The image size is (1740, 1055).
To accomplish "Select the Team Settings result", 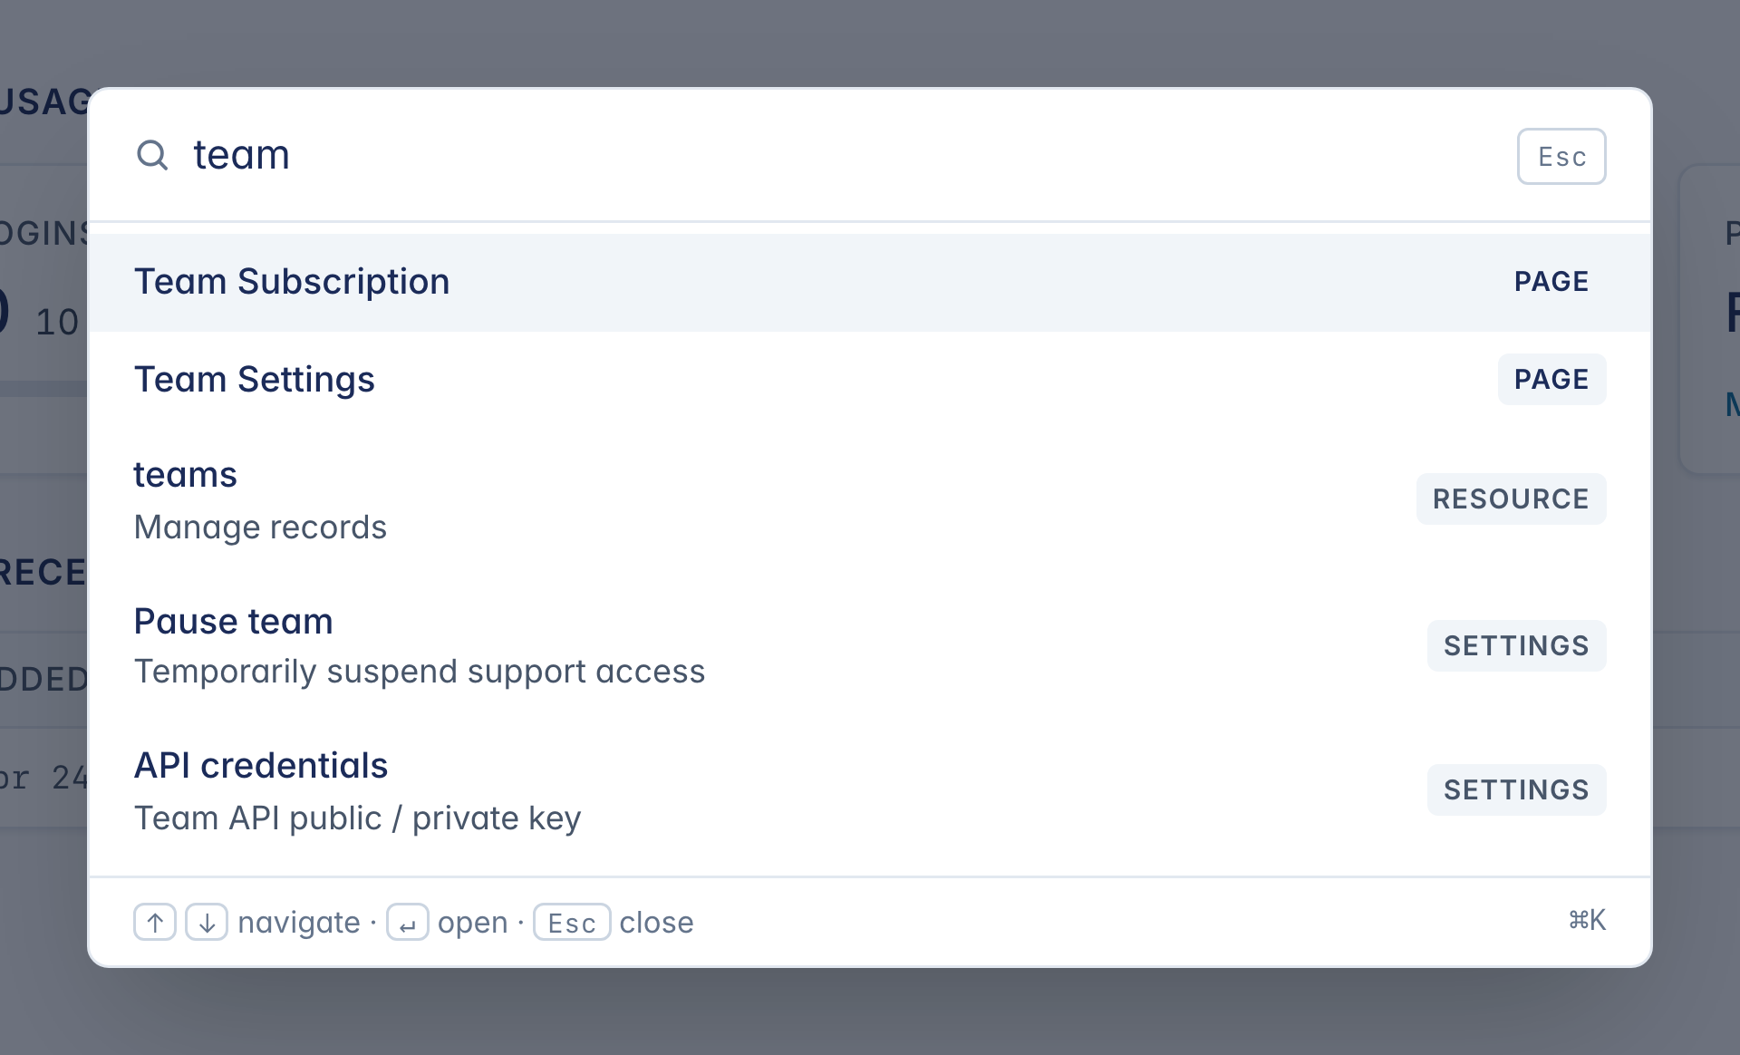I will [255, 380].
